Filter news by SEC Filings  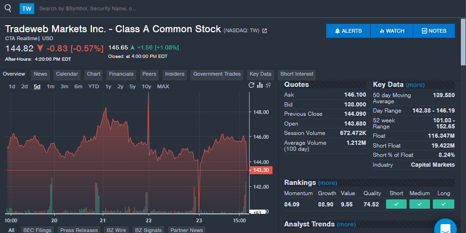click(37, 230)
